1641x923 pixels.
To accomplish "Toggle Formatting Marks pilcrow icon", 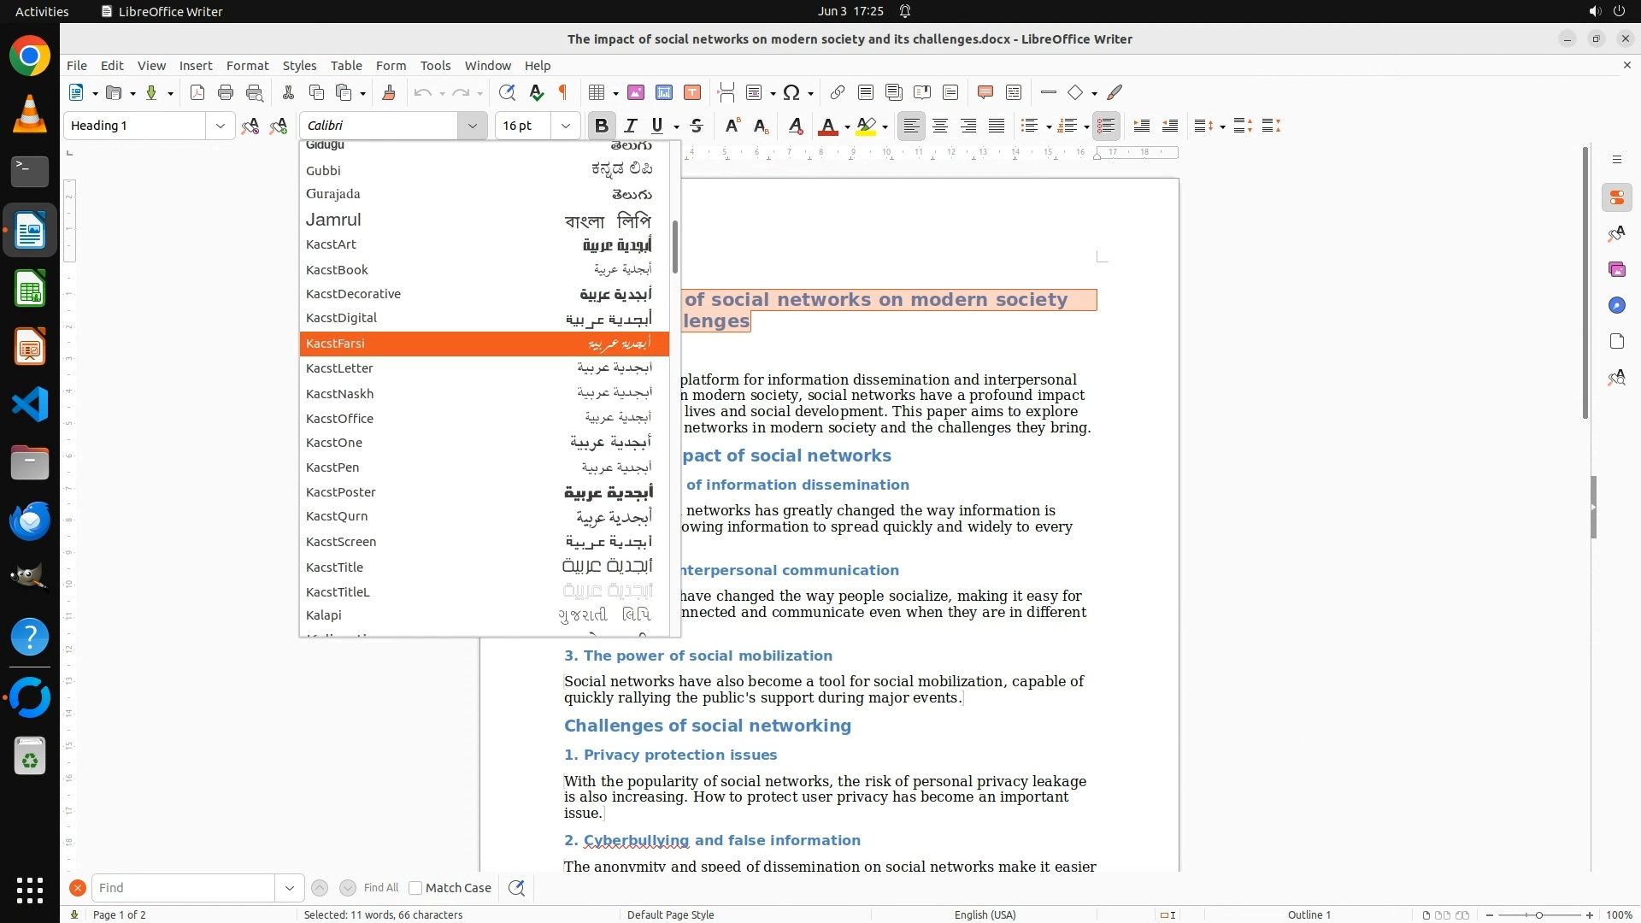I will 563,93.
